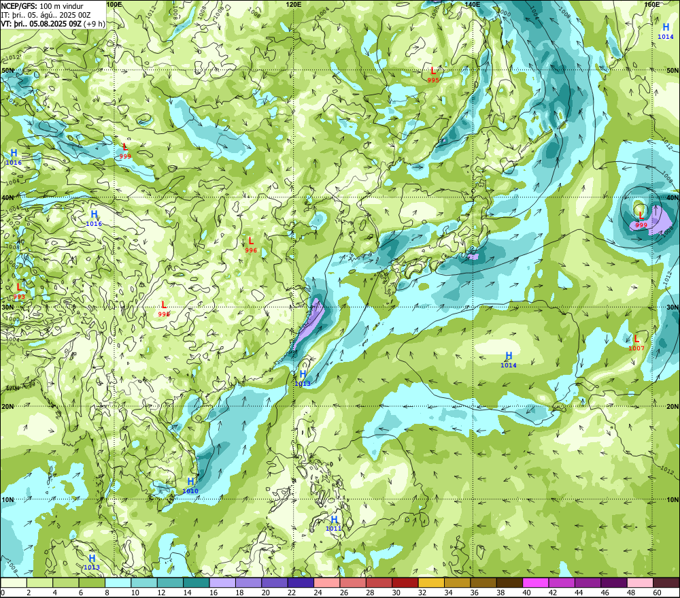The width and height of the screenshot is (680, 598).
Task: Click the 160E longitude label
Action: click(652, 4)
